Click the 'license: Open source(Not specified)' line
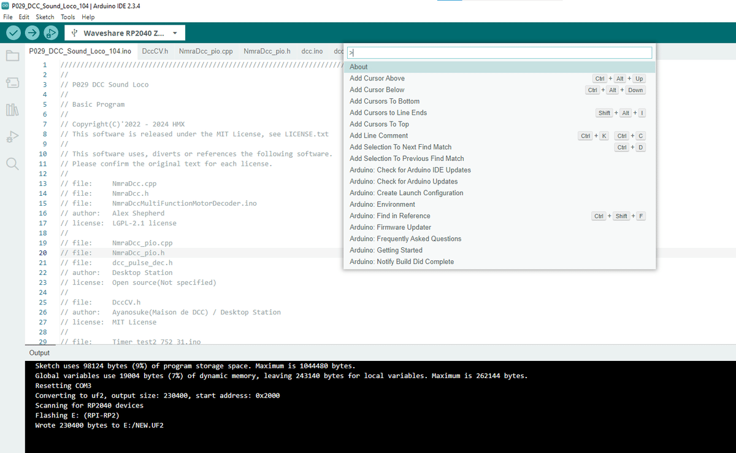 pos(138,282)
